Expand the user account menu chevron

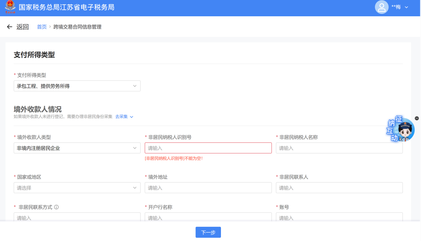click(406, 7)
